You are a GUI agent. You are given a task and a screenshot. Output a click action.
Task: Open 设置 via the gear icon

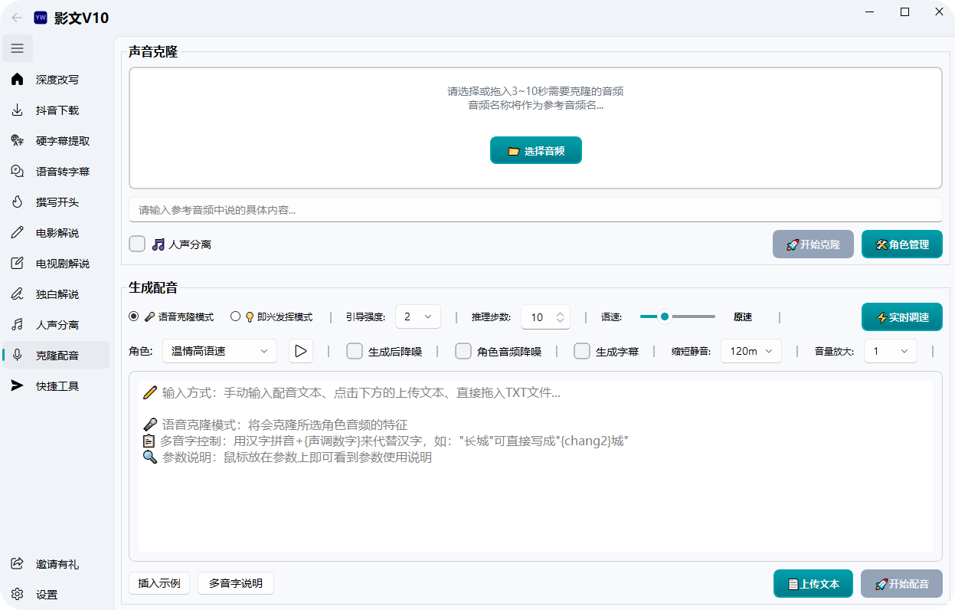click(17, 595)
